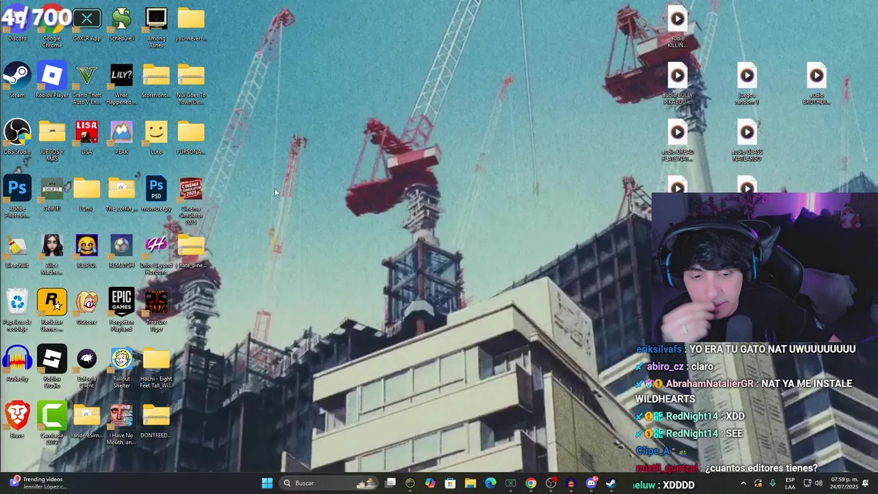Open the PEAK game shortcut
Screen dimensions: 878x494
121,137
